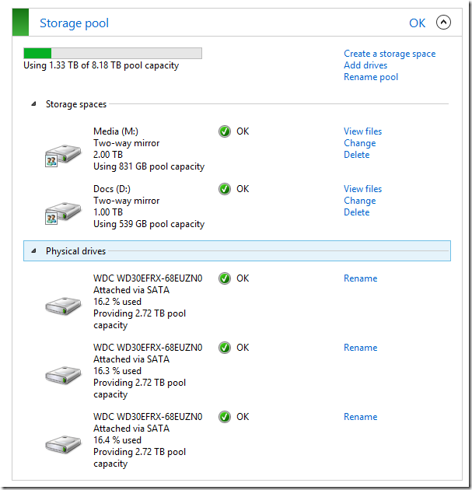472x490 pixels.
Task: Delete the Media (M:) storage space
Action: pos(356,155)
